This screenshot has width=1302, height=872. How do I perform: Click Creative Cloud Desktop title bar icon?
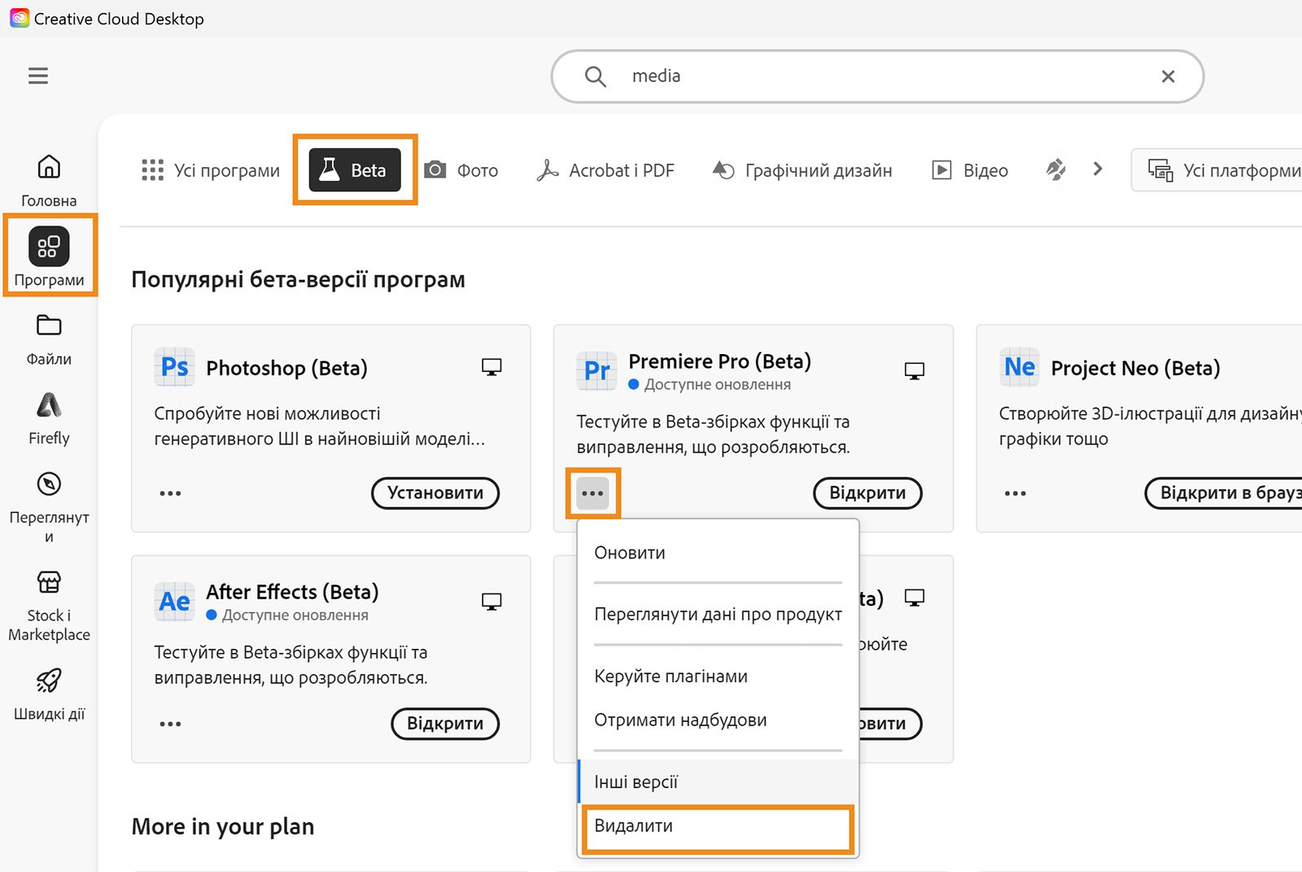[x=20, y=18]
